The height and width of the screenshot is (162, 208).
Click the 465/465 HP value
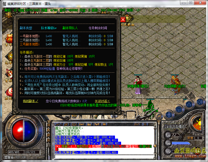(x=14, y=152)
